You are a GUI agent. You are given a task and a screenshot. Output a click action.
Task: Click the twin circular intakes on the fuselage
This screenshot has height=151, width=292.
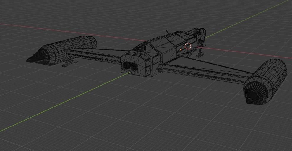[x=130, y=66]
